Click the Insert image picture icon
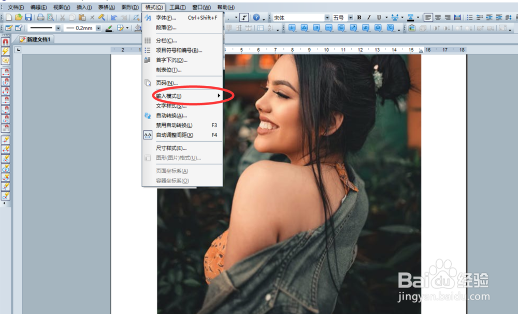Screen dimensions: 518x314 412,28
